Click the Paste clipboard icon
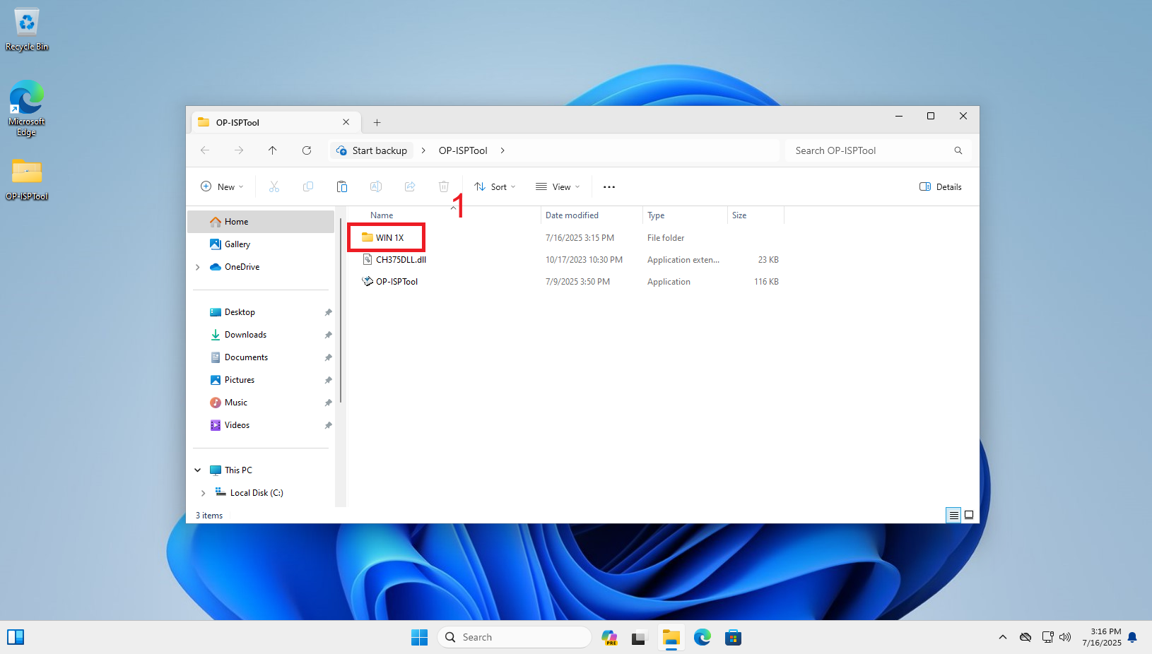Screen dimensions: 1152x654 pyautogui.click(x=342, y=186)
